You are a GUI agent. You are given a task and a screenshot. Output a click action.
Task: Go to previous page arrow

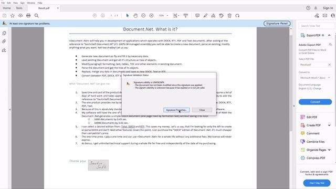[x=94, y=16]
